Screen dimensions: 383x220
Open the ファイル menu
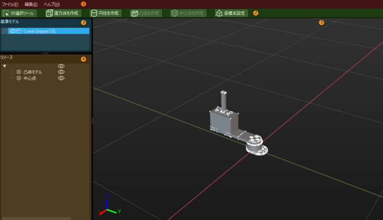pyautogui.click(x=10, y=4)
